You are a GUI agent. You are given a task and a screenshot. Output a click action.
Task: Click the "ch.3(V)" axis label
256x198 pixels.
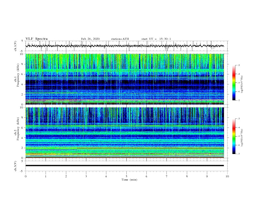(x=16, y=166)
